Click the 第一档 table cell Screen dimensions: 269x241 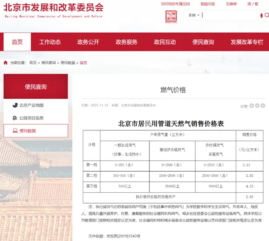pyautogui.click(x=92, y=165)
